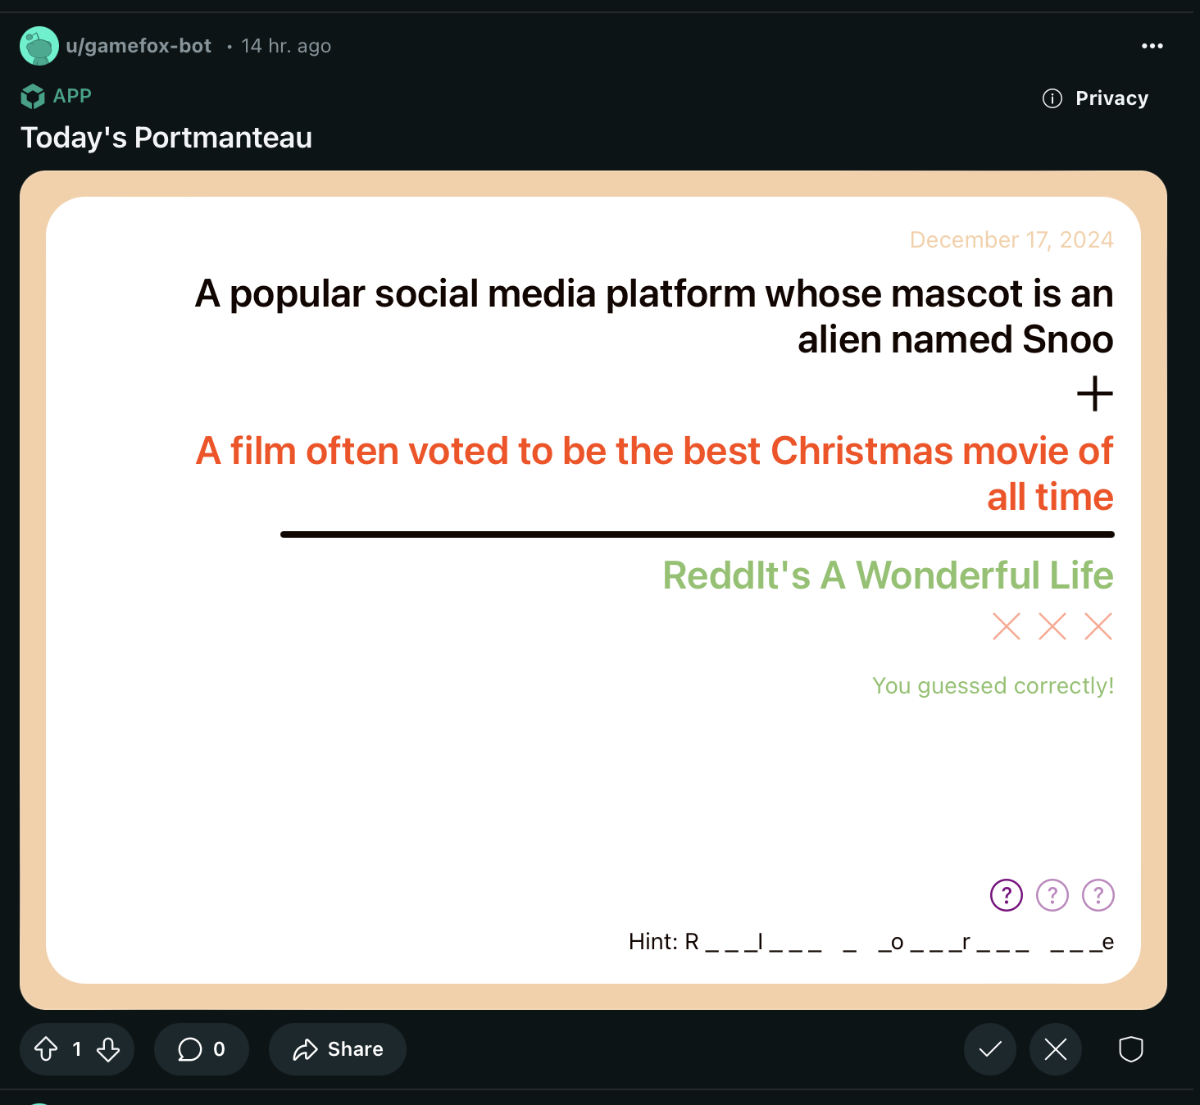Click the December 17, 2024 date

tap(1011, 239)
